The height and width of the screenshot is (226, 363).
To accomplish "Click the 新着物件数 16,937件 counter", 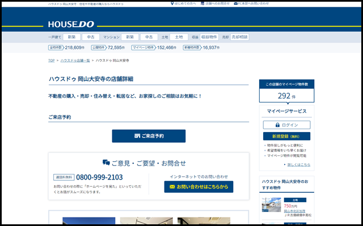I will click(201, 48).
